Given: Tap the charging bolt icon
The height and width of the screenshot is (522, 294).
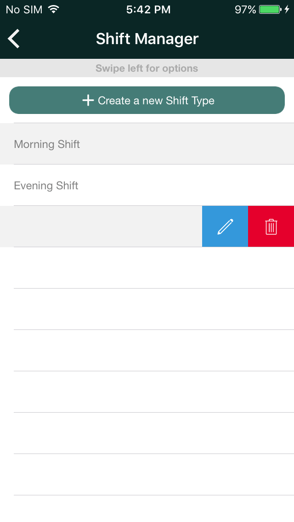Looking at the screenshot, I should coord(287,9).
